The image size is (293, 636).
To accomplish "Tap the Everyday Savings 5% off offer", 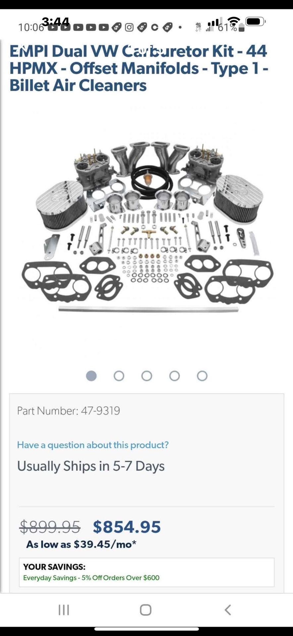I will tap(91, 578).
